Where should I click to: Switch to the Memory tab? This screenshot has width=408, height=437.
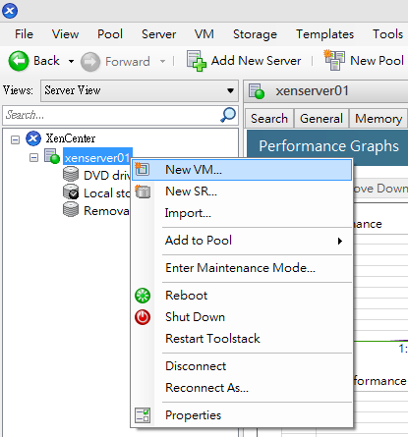tap(379, 119)
